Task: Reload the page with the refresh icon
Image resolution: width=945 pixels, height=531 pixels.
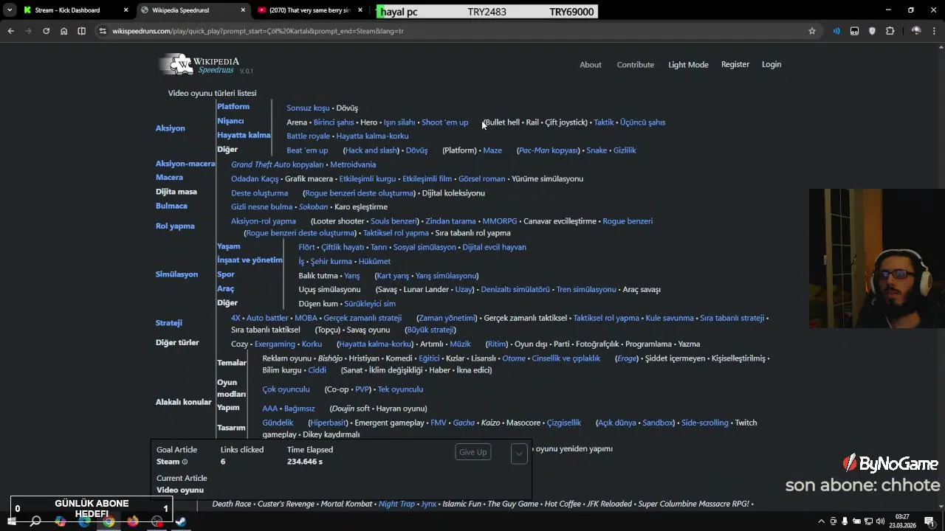Action: pos(46,31)
